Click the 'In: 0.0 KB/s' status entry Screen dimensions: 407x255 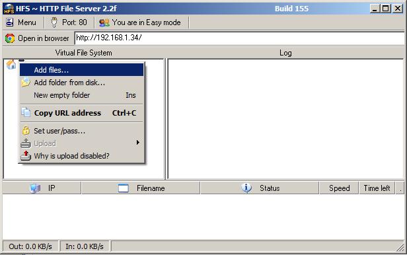tap(85, 246)
